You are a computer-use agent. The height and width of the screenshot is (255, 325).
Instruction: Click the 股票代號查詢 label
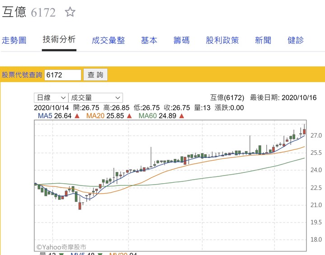click(22, 75)
